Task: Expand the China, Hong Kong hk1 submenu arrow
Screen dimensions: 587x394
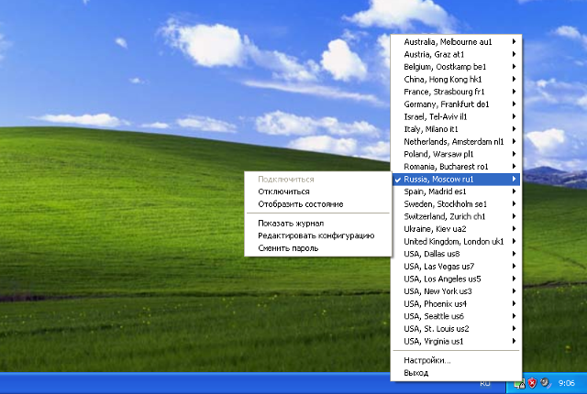Action: click(x=514, y=79)
